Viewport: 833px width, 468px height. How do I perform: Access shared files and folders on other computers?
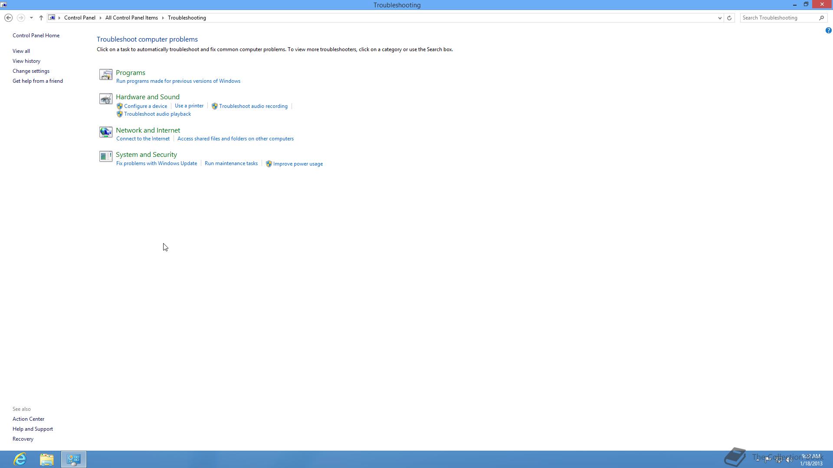(x=236, y=139)
